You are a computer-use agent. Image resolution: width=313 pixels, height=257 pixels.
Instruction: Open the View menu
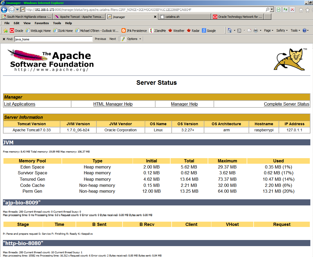(x=27, y=23)
